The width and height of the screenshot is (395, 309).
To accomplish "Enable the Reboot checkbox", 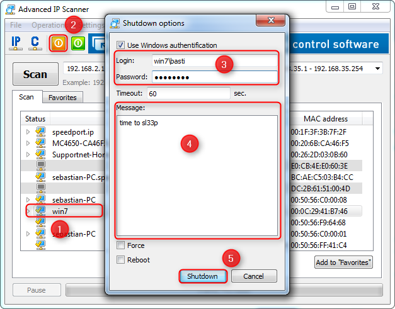I will 120,259.
